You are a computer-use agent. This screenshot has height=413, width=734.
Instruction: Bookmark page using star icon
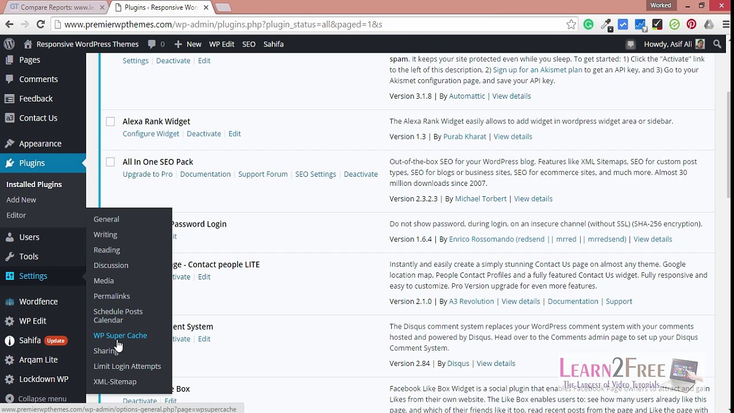click(571, 24)
